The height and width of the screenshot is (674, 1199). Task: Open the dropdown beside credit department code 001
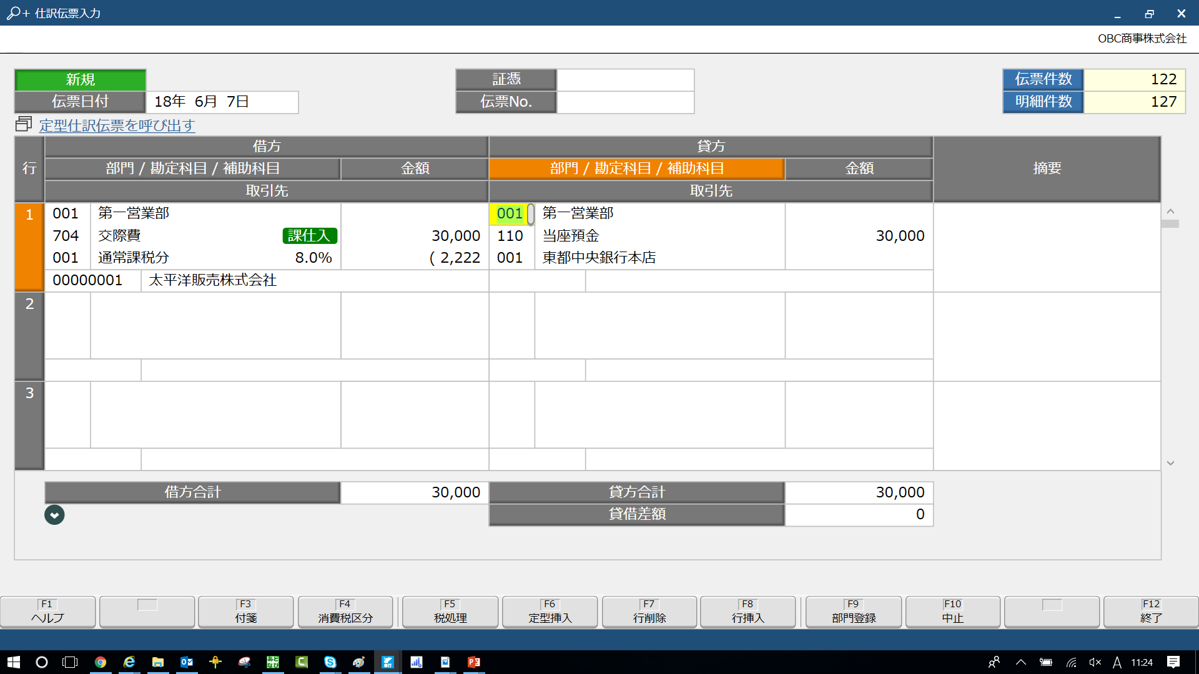[530, 213]
